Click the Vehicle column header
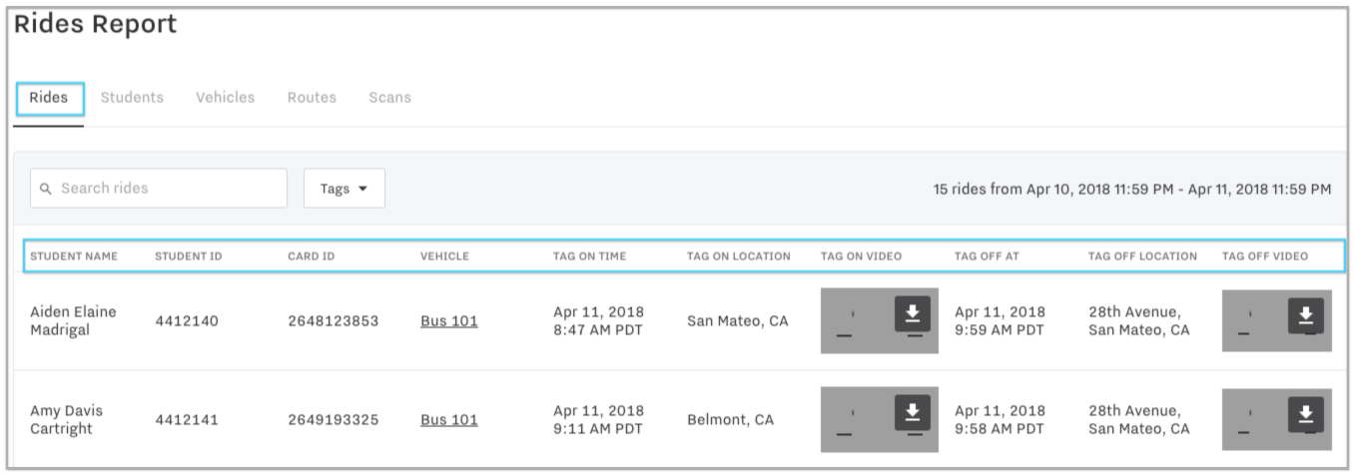Screen dimensions: 1355x475 click(x=444, y=256)
